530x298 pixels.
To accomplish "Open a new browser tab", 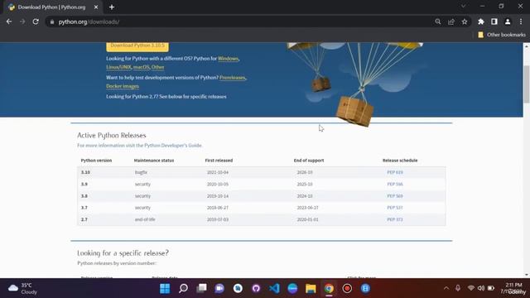I will point(112,7).
